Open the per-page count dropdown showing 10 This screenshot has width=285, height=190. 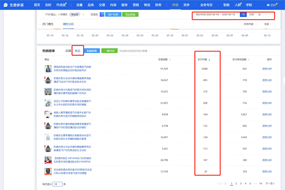pyautogui.click(x=58, y=184)
